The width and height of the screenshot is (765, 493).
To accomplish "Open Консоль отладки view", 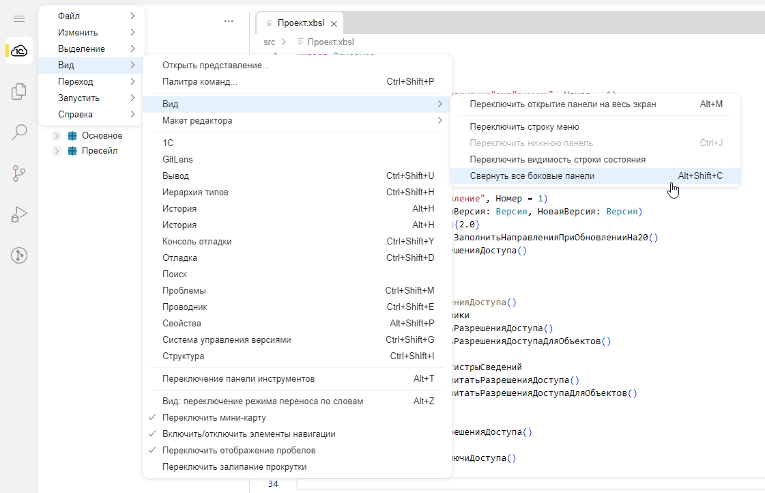I will pos(298,242).
